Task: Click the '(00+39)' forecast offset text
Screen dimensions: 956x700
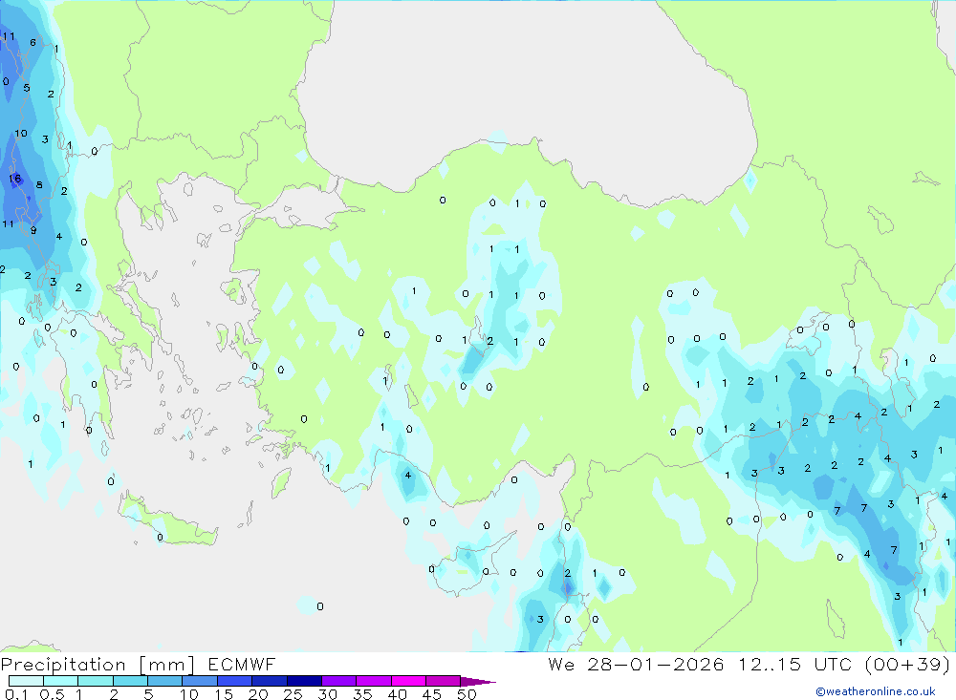Action: [907, 664]
